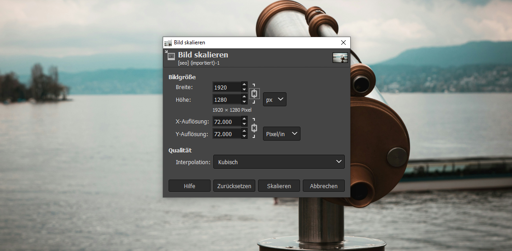Click the Bildgröße section heading
This screenshot has width=512, height=251.
[x=182, y=77]
